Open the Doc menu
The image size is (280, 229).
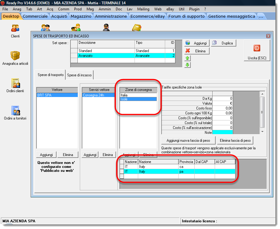coord(119,9)
